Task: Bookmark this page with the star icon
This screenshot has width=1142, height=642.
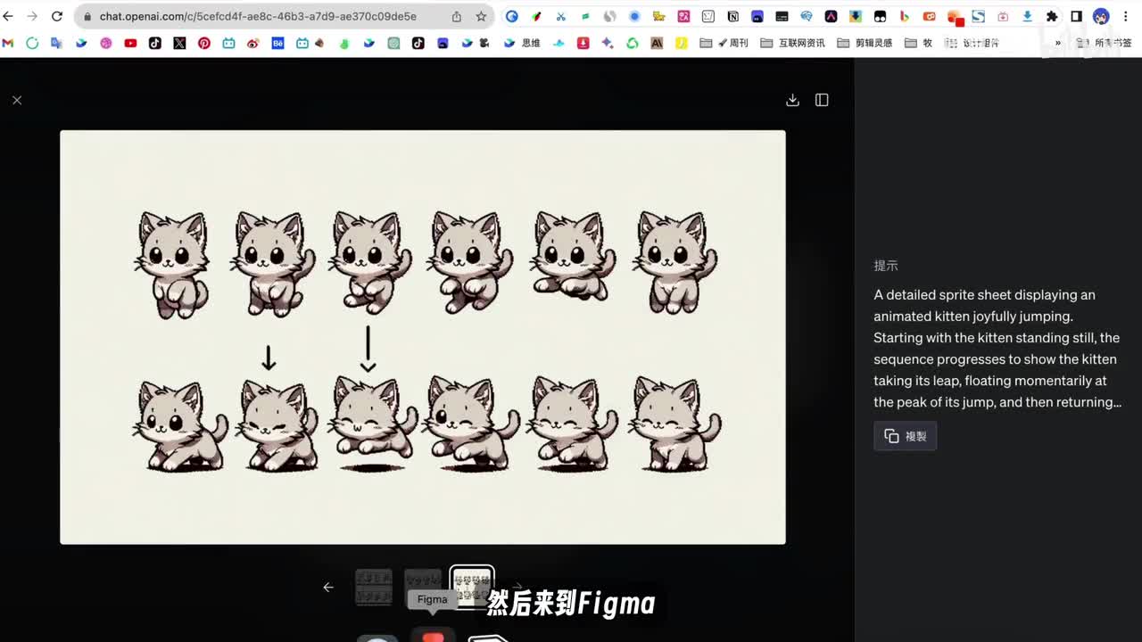Action: pos(481,16)
